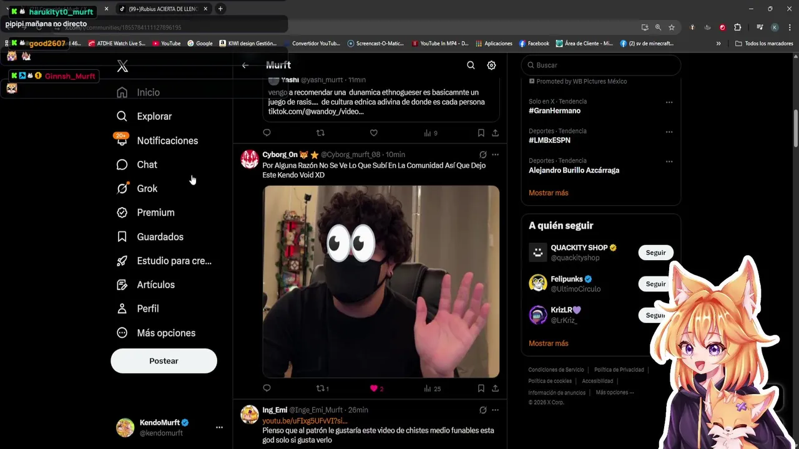Bookmark this page with star icon
799x449 pixels.
(x=672, y=27)
